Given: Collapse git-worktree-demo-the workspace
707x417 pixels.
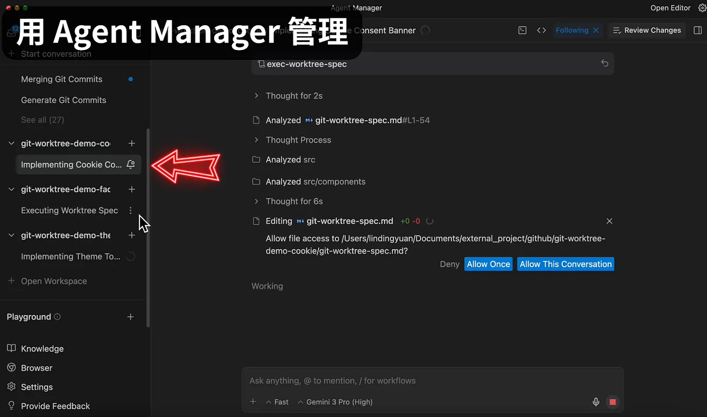Looking at the screenshot, I should click(x=12, y=235).
